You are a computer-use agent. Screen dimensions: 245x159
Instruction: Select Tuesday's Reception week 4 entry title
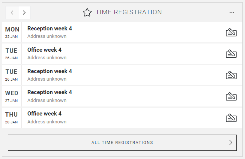coord(50,71)
